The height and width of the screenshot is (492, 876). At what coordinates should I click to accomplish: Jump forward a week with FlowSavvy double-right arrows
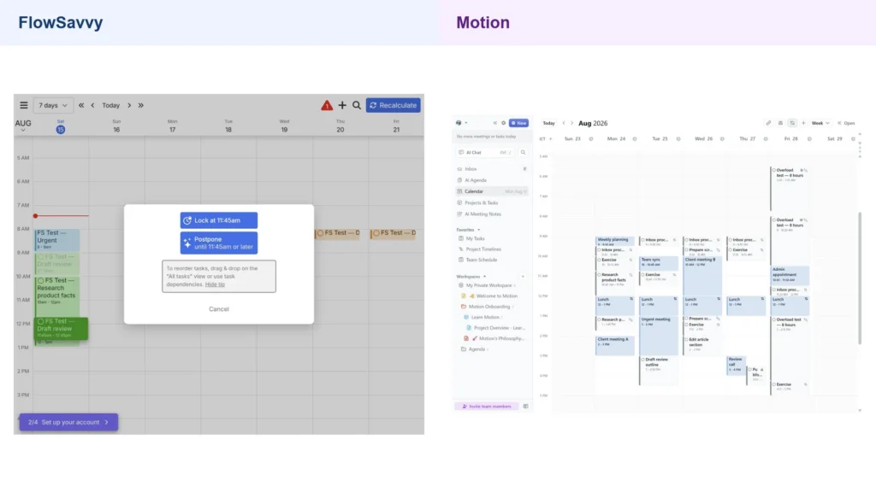pyautogui.click(x=141, y=105)
